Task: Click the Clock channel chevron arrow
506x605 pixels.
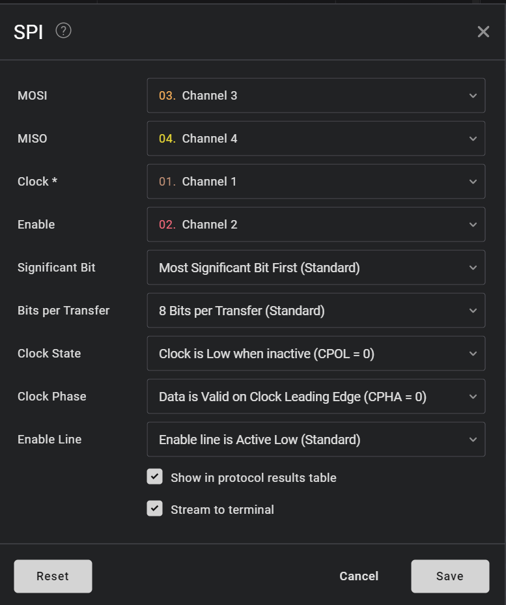Action: (473, 181)
